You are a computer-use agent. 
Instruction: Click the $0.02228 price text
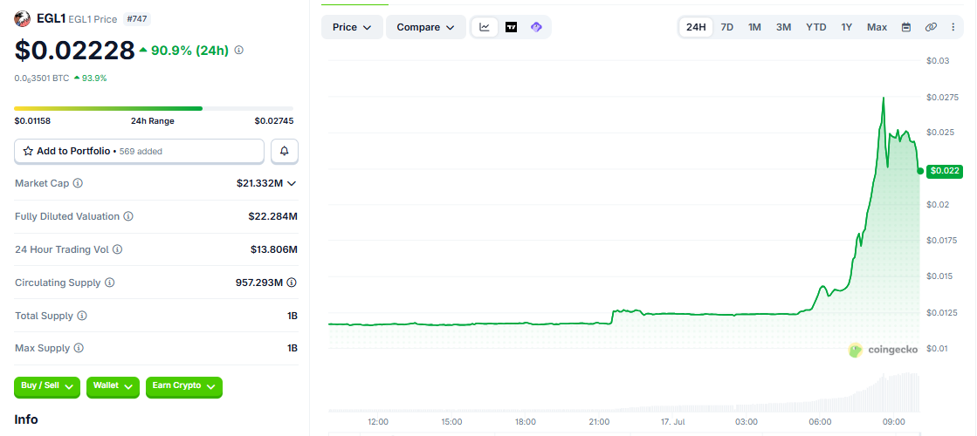pos(75,51)
